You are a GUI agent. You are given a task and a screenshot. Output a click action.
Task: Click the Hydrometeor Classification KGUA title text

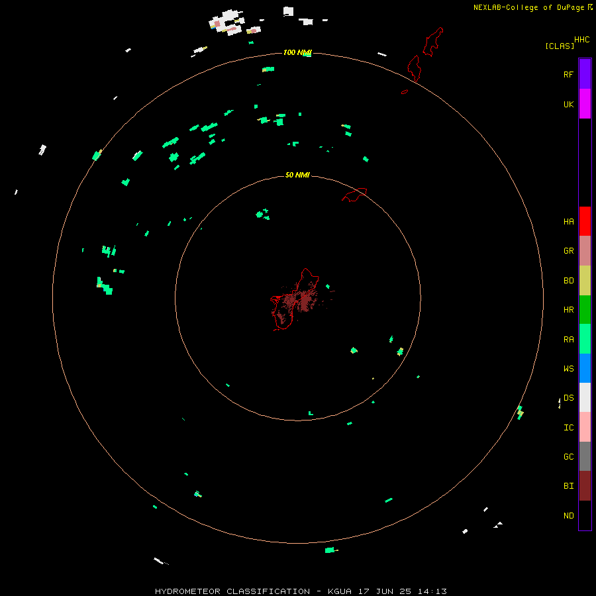(301, 591)
